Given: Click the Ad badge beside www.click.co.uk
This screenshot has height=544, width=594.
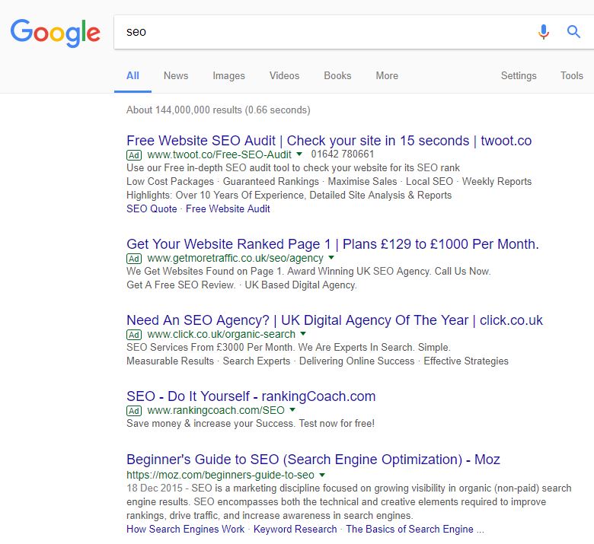Looking at the screenshot, I should pos(134,335).
